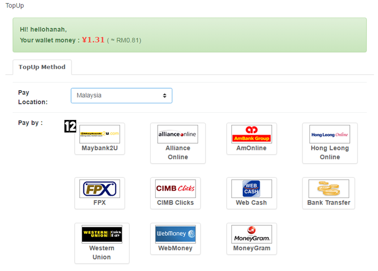Click the 'Pay by :' label
This screenshot has width=378, height=271.
[x=30, y=123]
